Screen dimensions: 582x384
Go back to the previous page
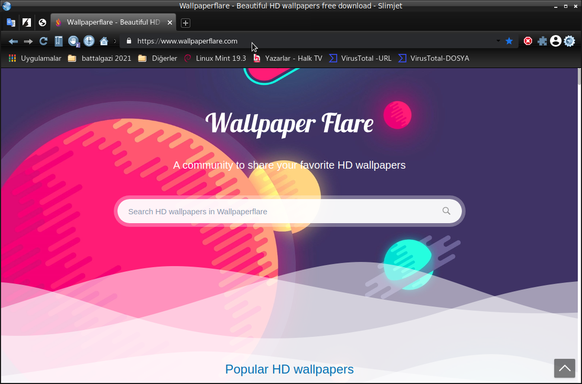coord(13,41)
